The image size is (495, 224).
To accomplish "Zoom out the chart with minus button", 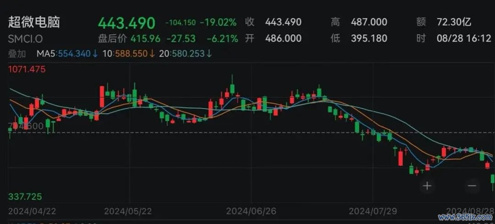I will (472, 186).
